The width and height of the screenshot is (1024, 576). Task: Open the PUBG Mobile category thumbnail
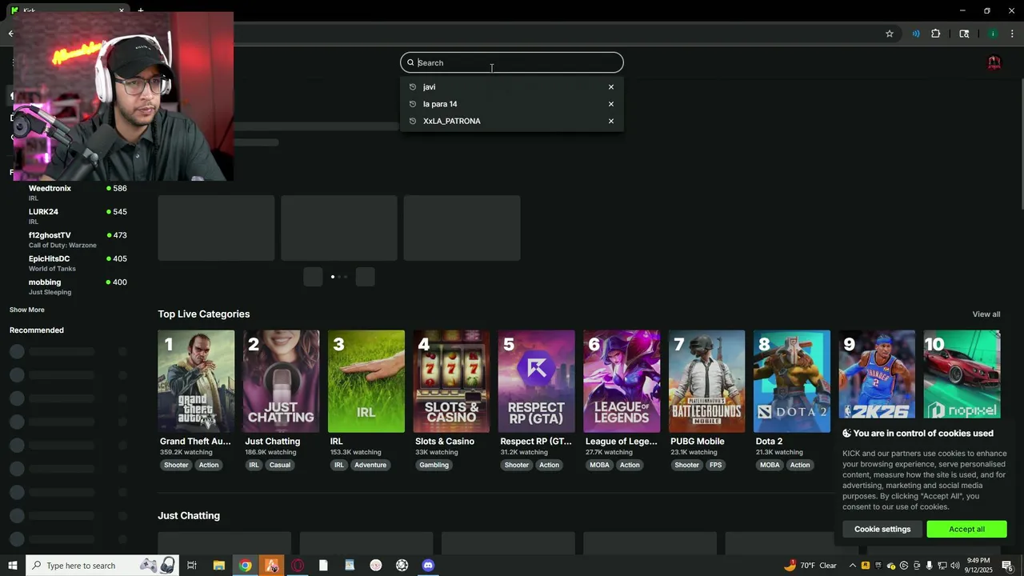pyautogui.click(x=706, y=382)
